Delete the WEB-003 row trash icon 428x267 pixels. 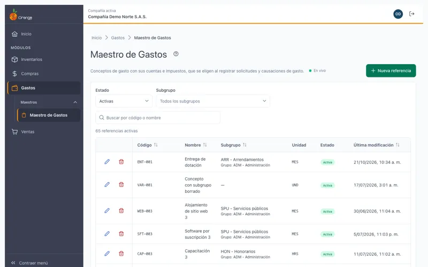click(121, 211)
